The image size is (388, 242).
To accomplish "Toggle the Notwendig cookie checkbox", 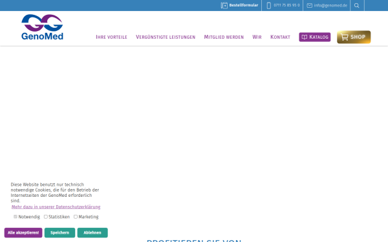I will (x=16, y=217).
